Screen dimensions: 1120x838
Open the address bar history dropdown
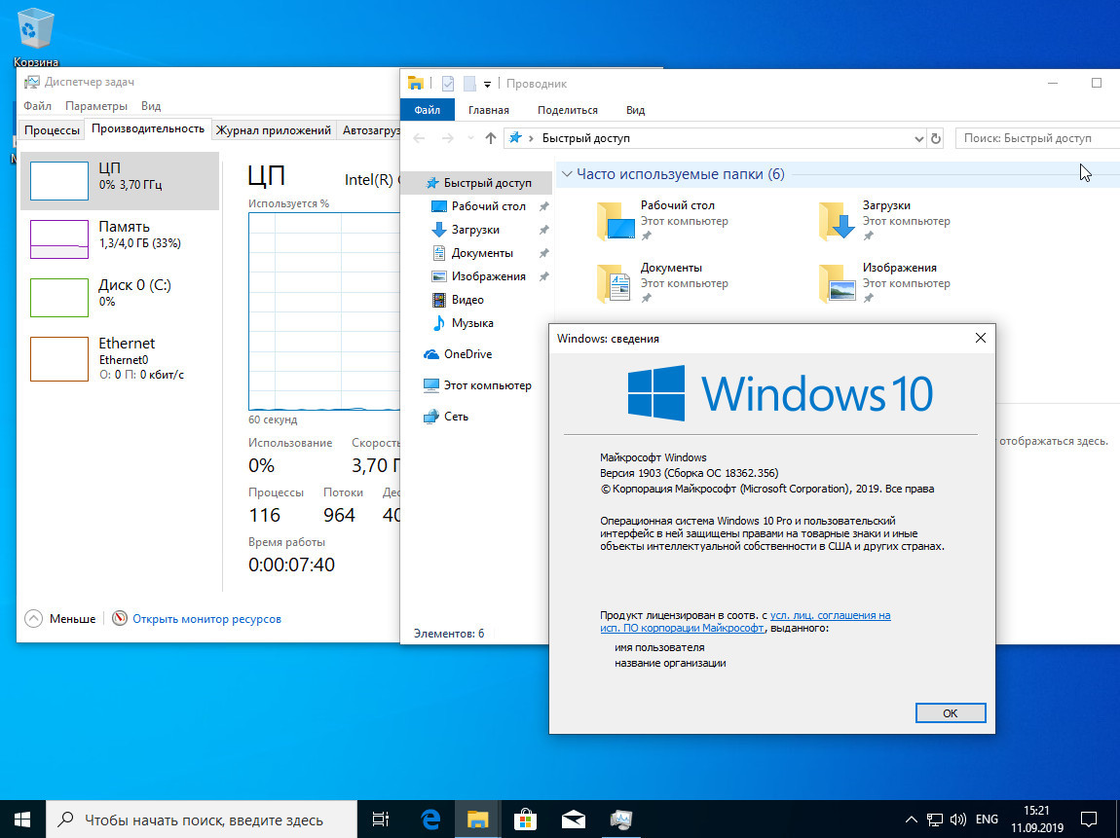click(x=918, y=138)
